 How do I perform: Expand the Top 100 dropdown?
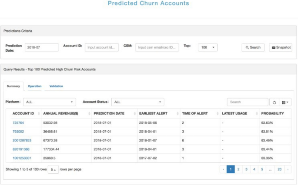pos(208,47)
